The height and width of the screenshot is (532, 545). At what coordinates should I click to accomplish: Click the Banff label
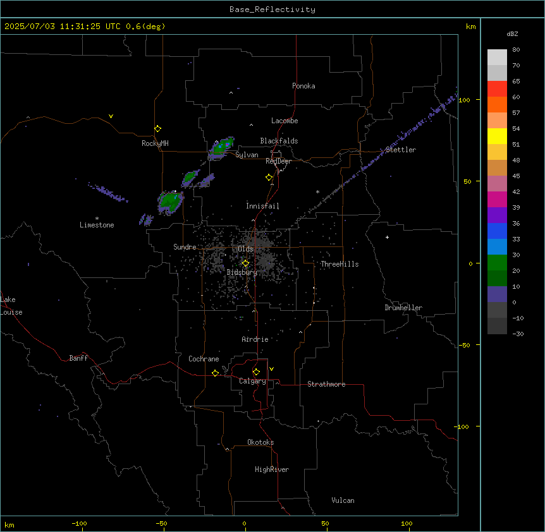[78, 358]
